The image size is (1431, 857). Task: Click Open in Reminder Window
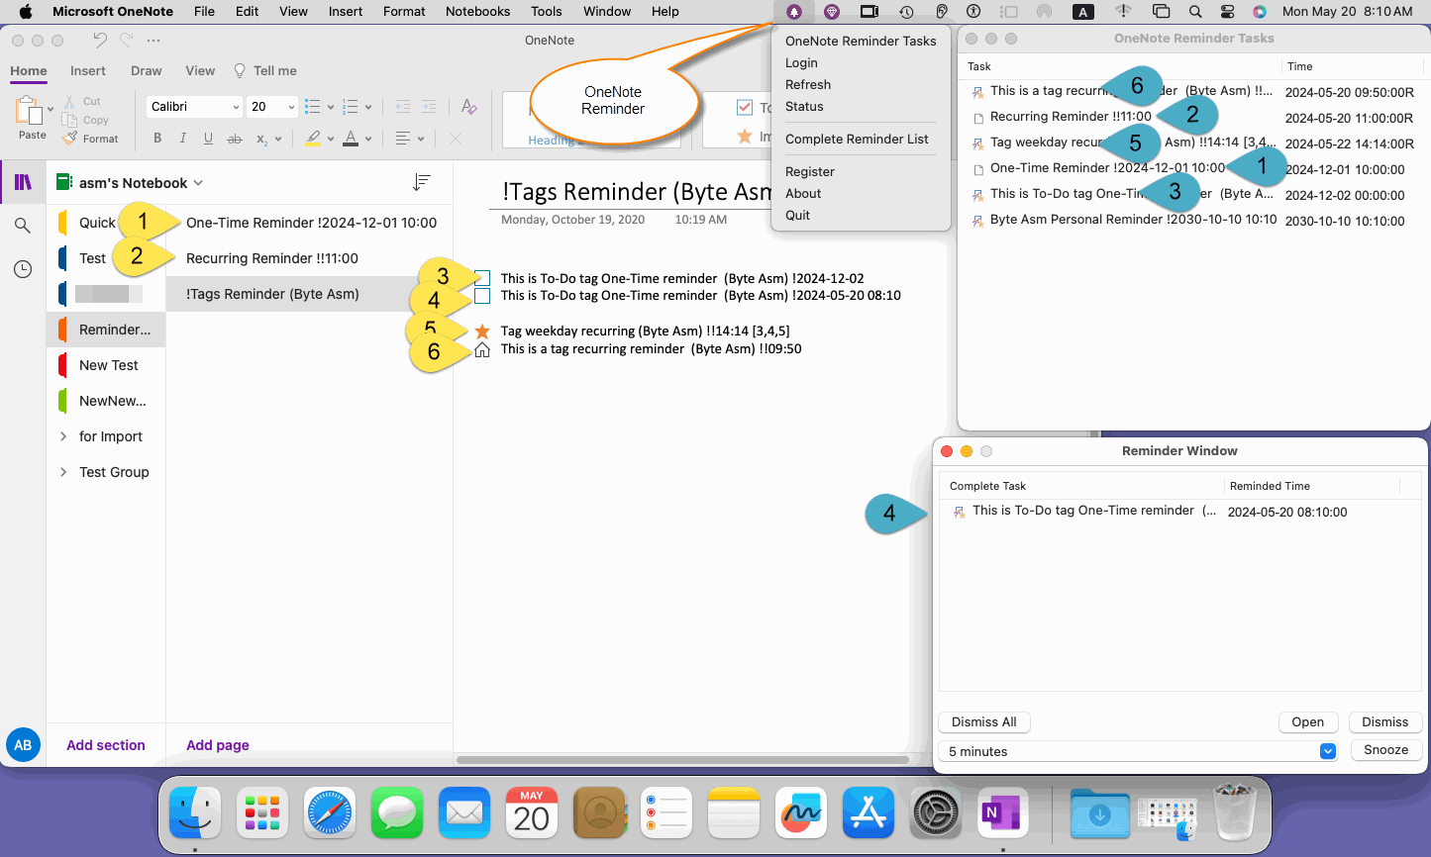tap(1307, 722)
